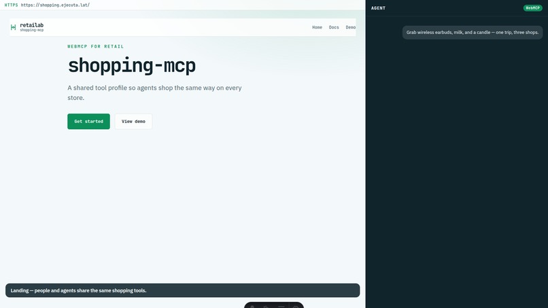The image size is (548, 308).
Task: Click the WebMCP badge in agent panel
Action: pyautogui.click(x=532, y=8)
